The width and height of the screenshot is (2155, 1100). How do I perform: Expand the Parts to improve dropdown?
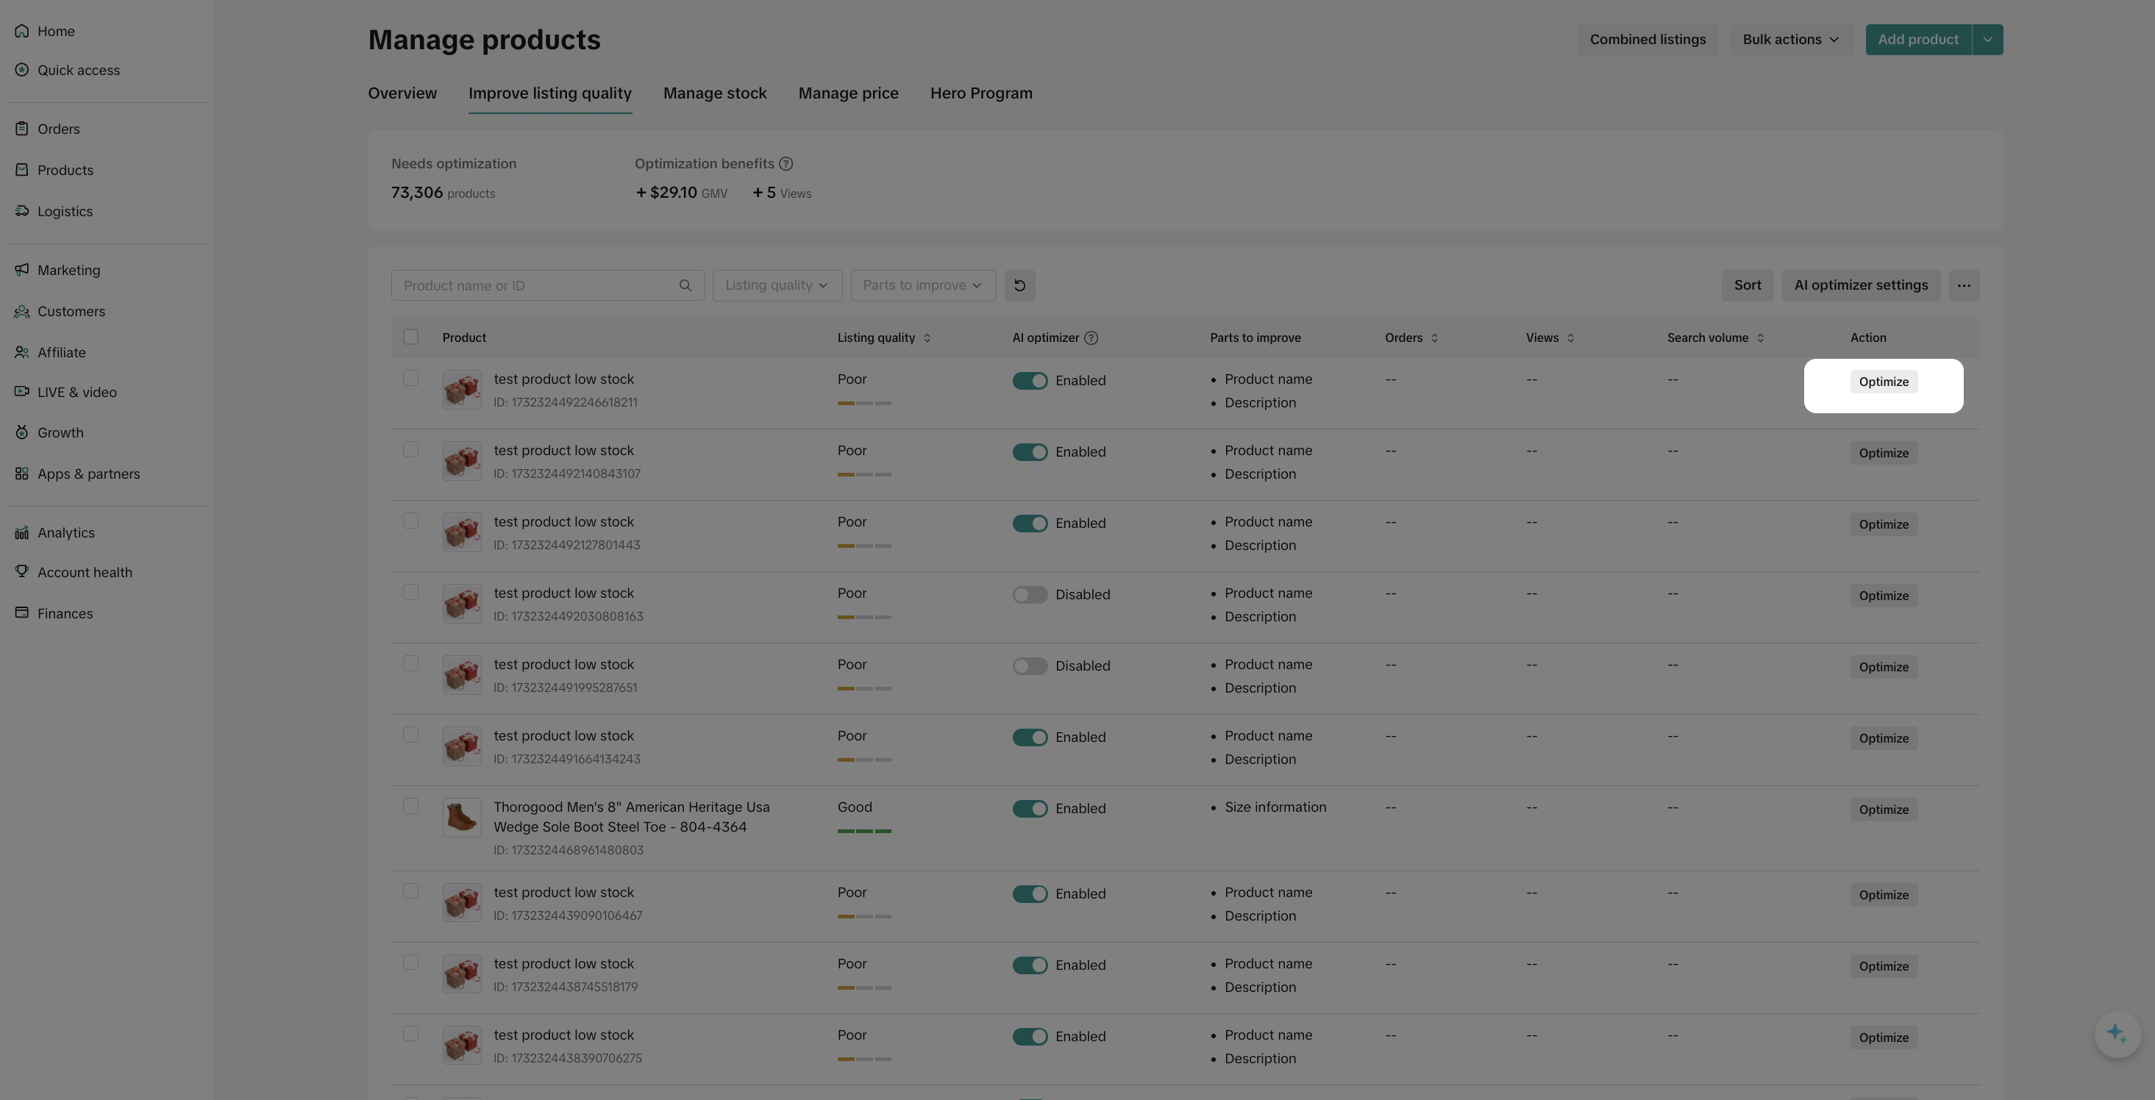pos(922,285)
